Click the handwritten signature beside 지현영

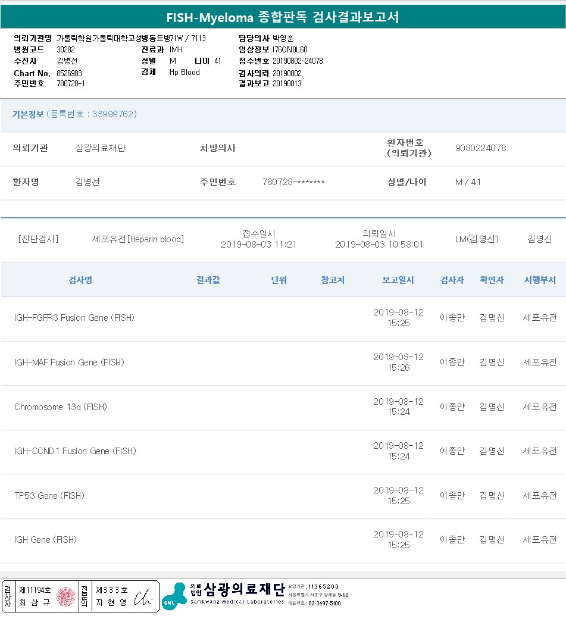pos(143,597)
